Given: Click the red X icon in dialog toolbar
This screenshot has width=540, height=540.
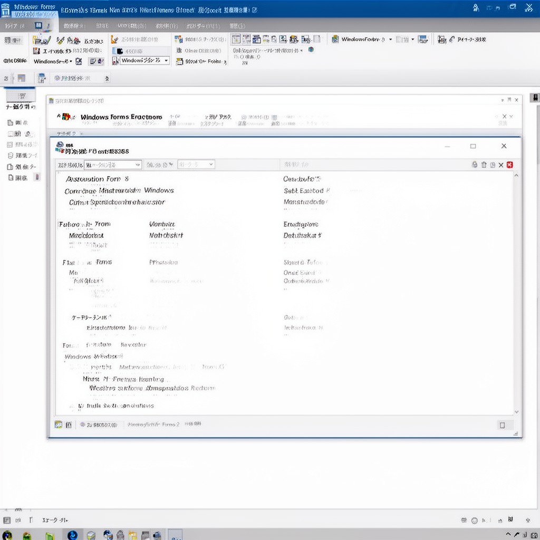Looking at the screenshot, I should [510, 165].
